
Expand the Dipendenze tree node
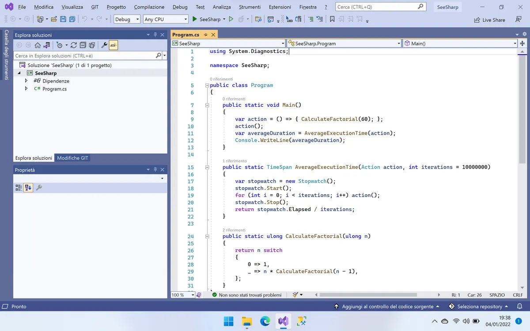[x=26, y=81]
